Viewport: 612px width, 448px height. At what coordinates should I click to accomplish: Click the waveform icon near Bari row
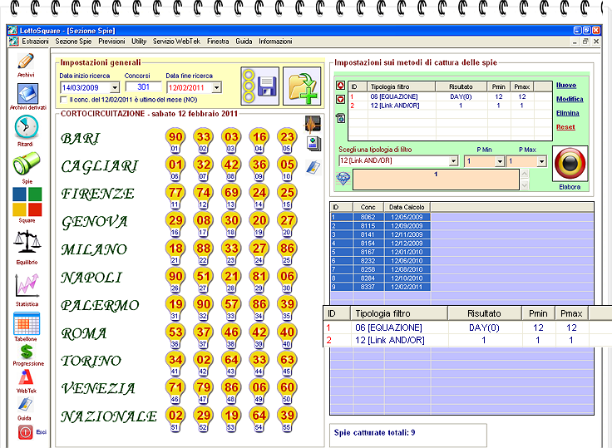(313, 124)
